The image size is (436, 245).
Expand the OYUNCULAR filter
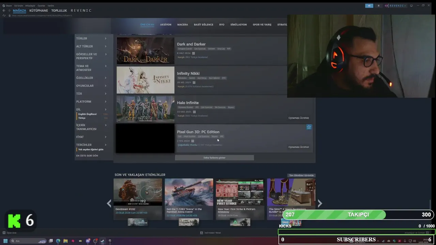pyautogui.click(x=91, y=86)
